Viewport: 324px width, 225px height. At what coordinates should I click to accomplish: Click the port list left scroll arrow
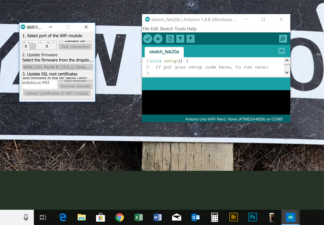pyautogui.click(x=26, y=46)
